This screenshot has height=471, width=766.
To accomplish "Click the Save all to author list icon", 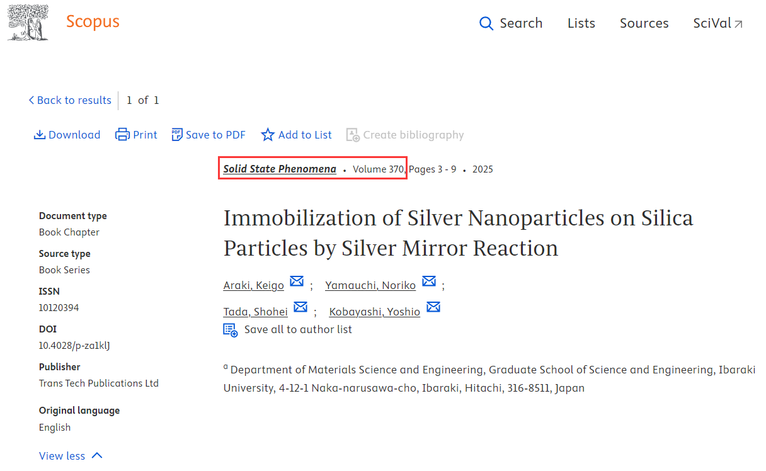I will click(x=231, y=330).
